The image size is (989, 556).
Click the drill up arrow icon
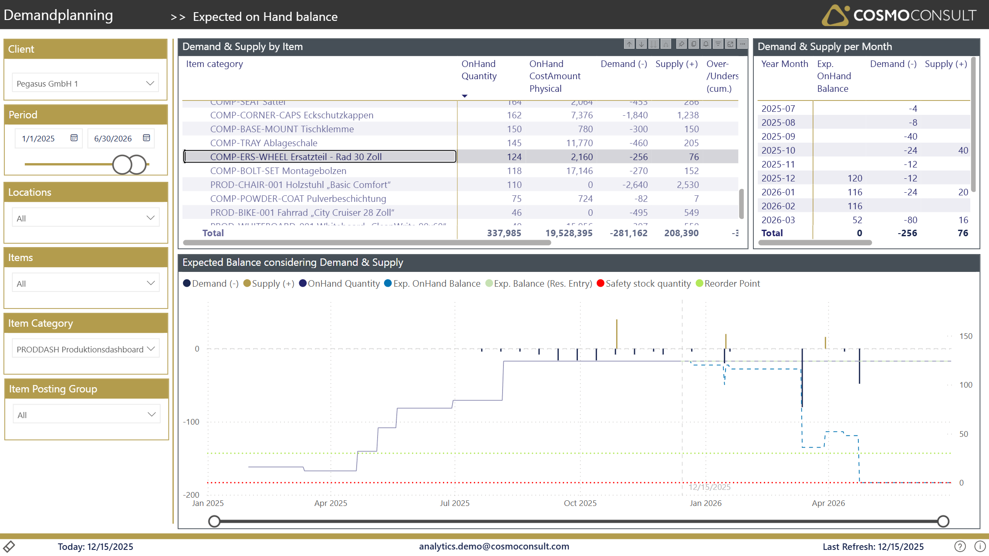click(629, 44)
